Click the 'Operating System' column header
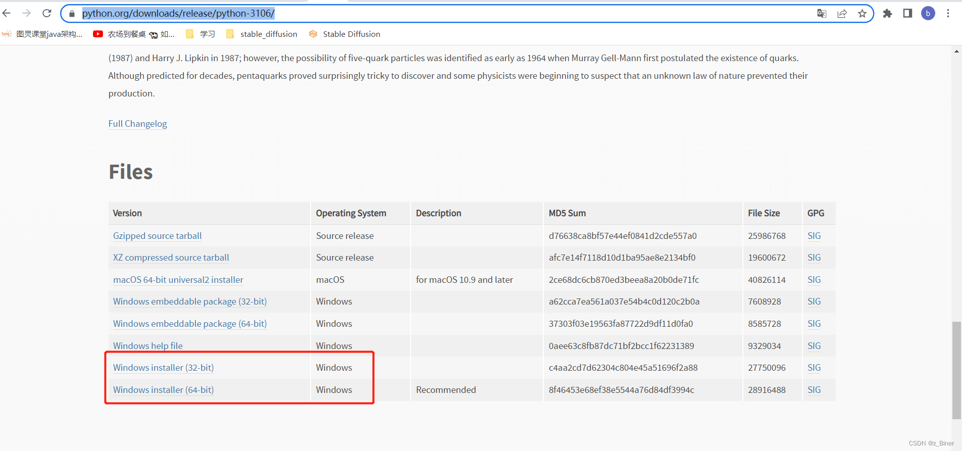This screenshot has width=962, height=451. tap(351, 213)
